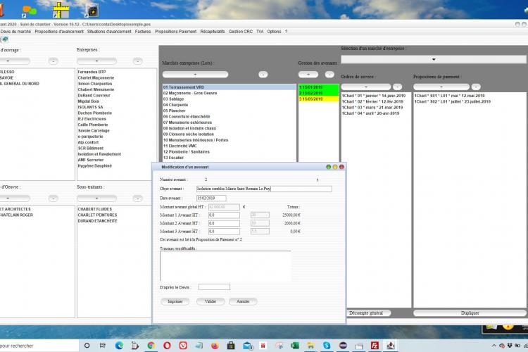Open Skype from the taskbar
The height and width of the screenshot is (352, 528).
327,345
